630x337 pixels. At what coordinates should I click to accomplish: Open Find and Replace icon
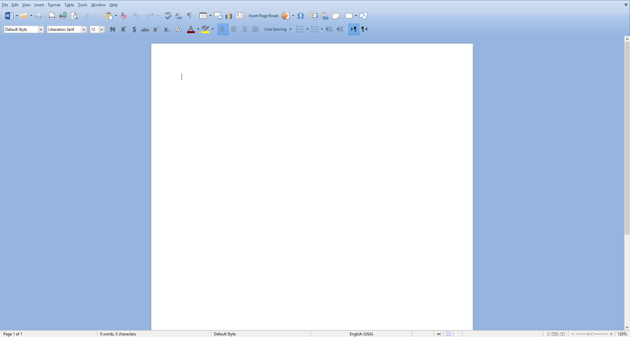point(179,16)
